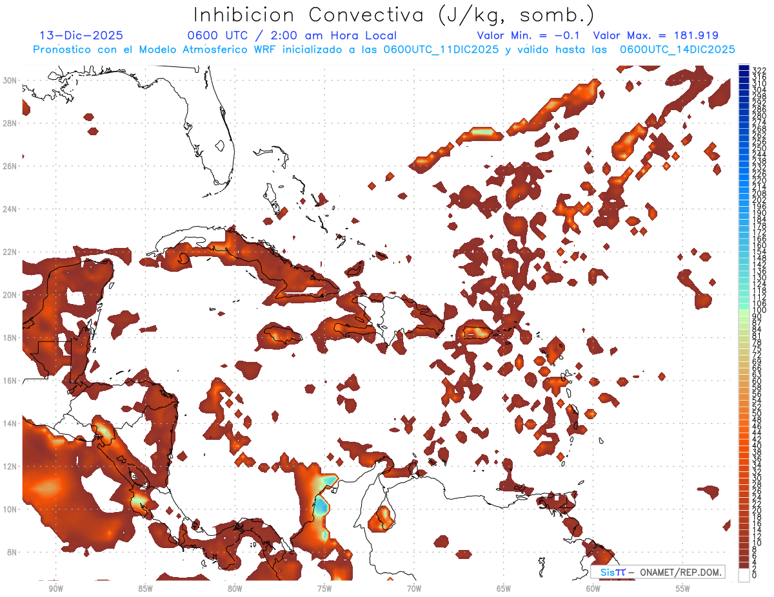Click the "85W" longitude label

tap(145, 589)
